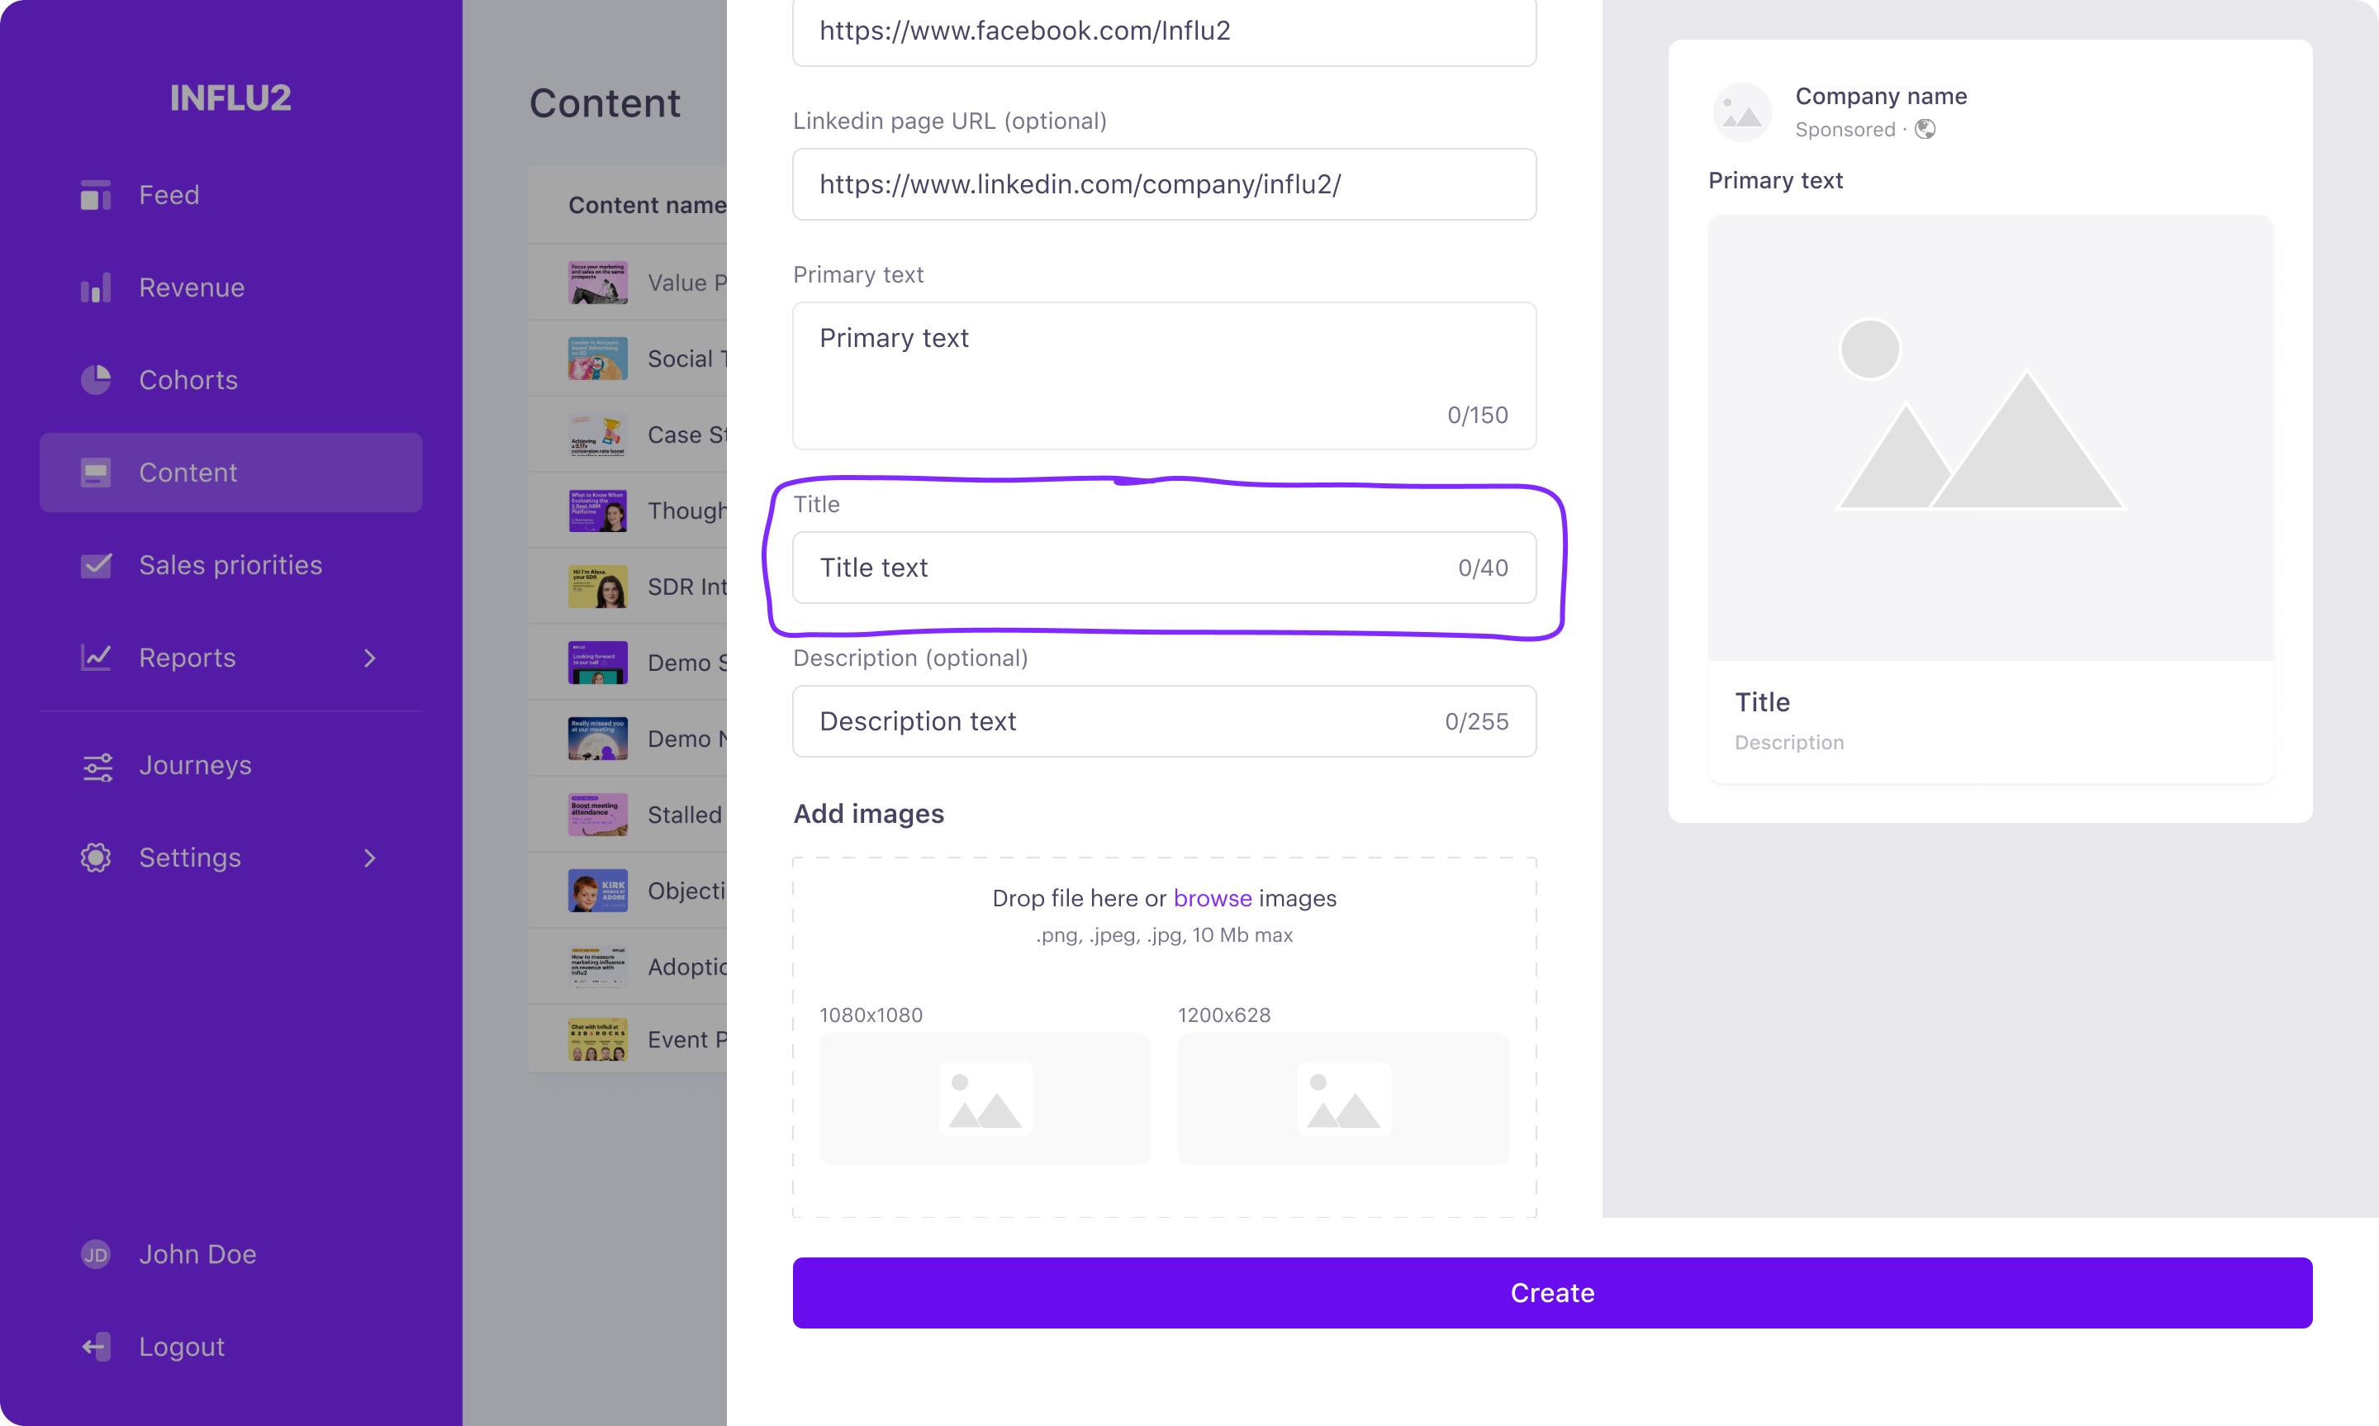Select the 1080x1080 image placeholder
This screenshot has width=2379, height=1426.
[x=985, y=1098]
